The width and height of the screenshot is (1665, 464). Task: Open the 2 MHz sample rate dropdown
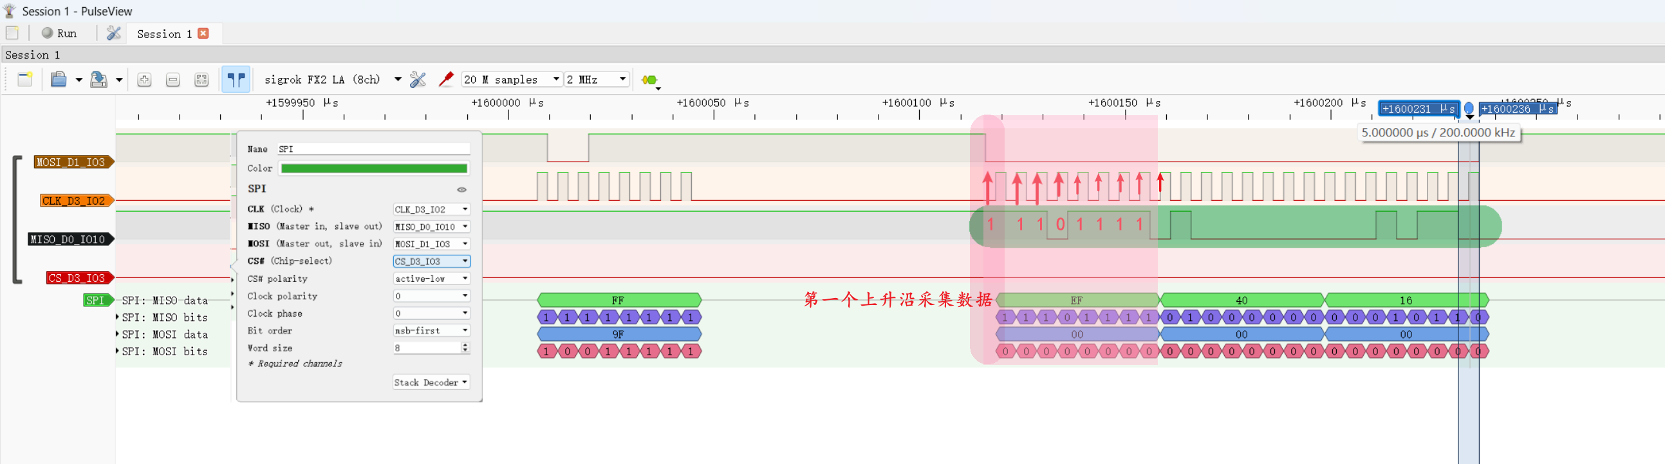pyautogui.click(x=597, y=80)
